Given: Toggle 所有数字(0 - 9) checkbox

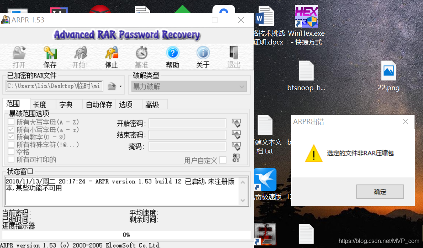Looking at the screenshot, I should (11, 137).
